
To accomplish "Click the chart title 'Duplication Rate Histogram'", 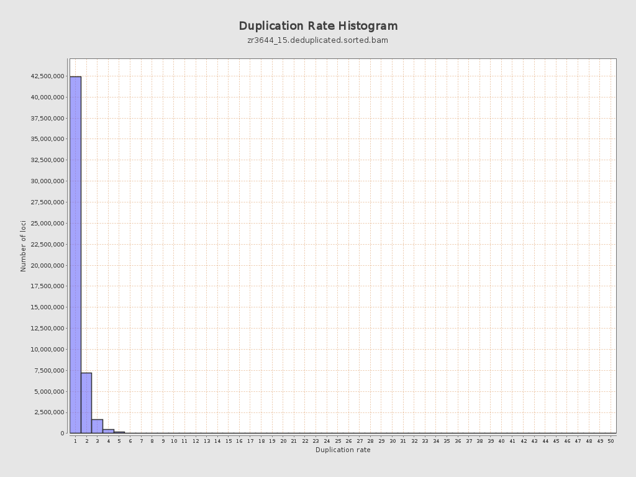I will (x=318, y=26).
